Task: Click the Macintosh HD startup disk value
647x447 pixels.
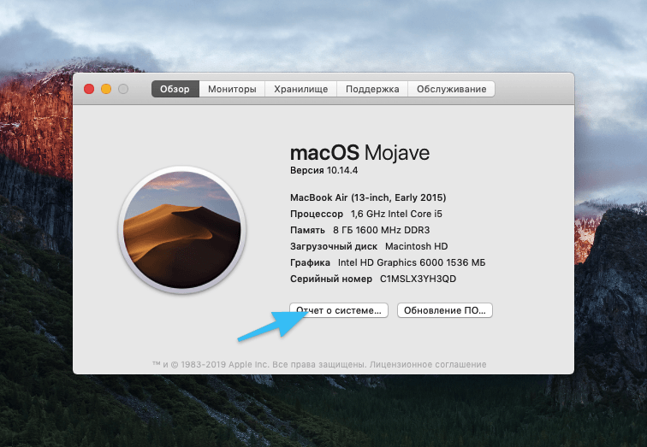Action: click(x=416, y=246)
